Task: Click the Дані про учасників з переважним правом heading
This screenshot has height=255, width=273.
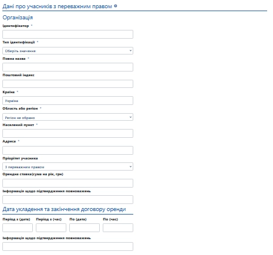Action: (57, 6)
